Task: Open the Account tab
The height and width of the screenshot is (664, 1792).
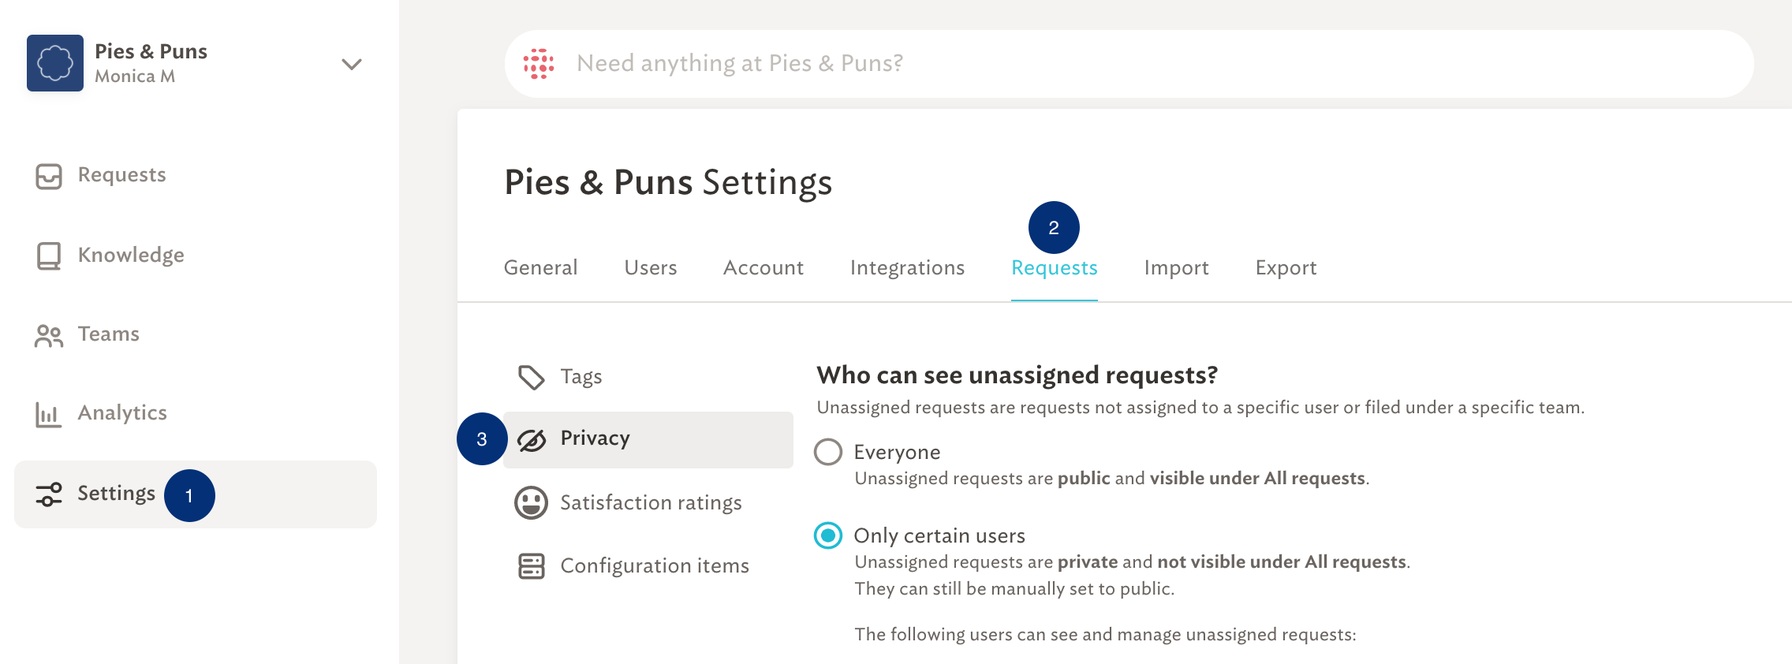Action: pos(763,268)
